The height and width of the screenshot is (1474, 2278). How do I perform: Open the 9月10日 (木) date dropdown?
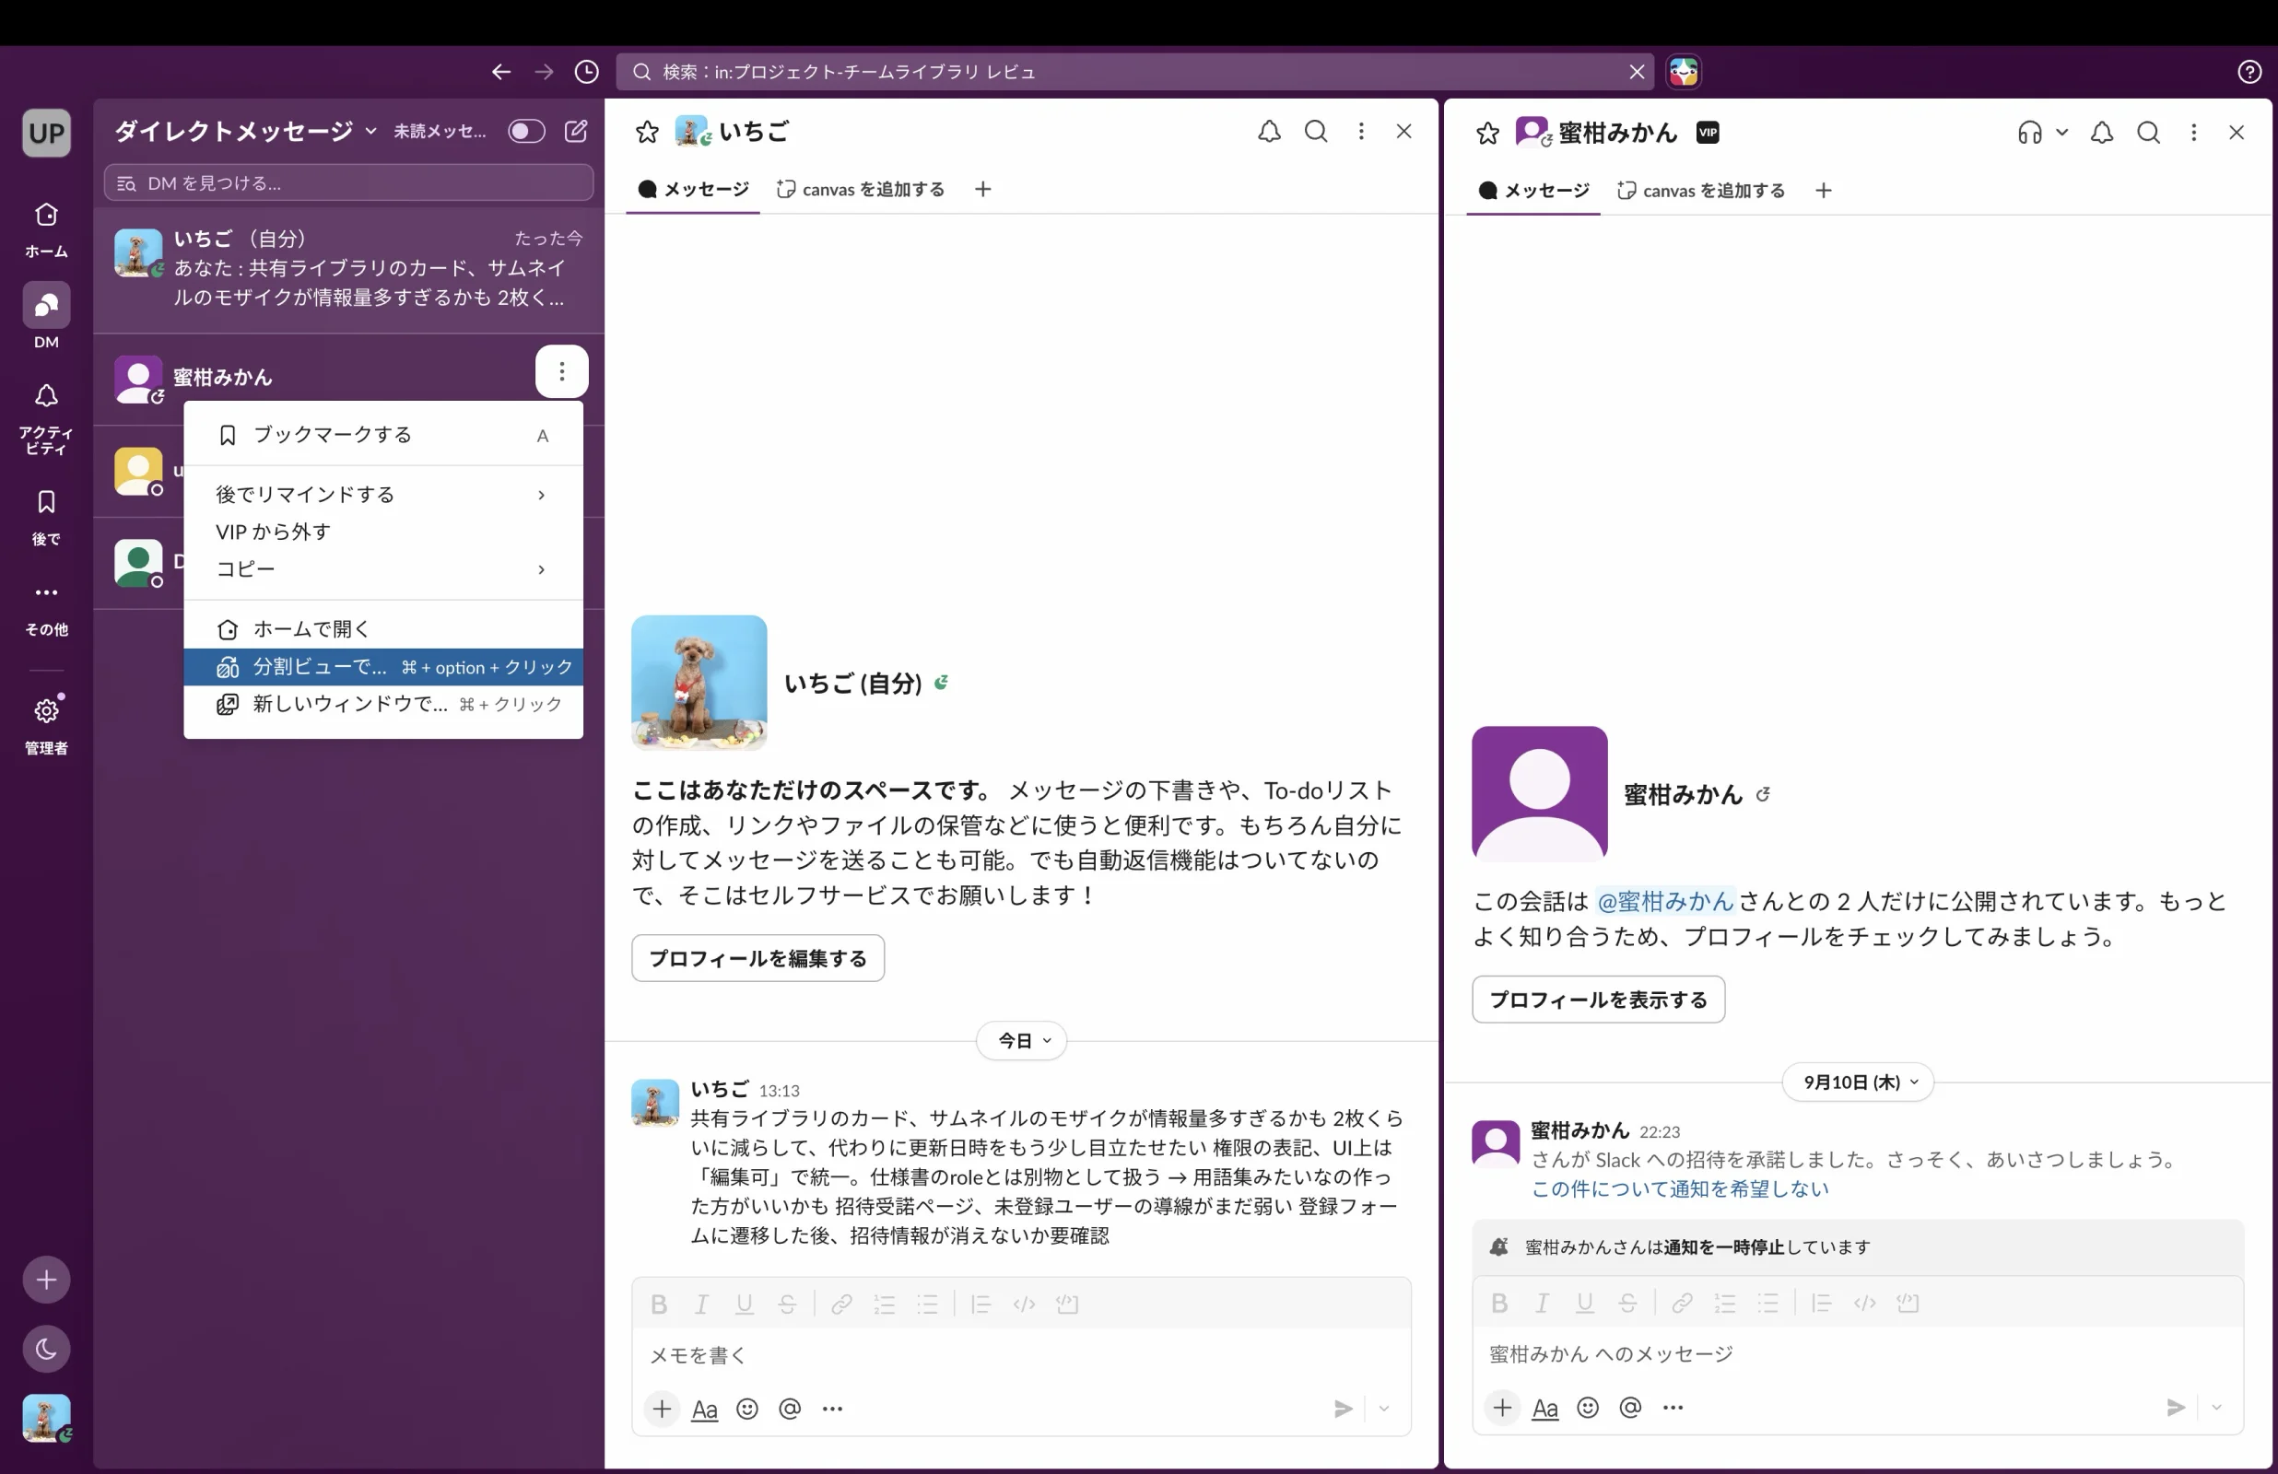(1858, 1082)
